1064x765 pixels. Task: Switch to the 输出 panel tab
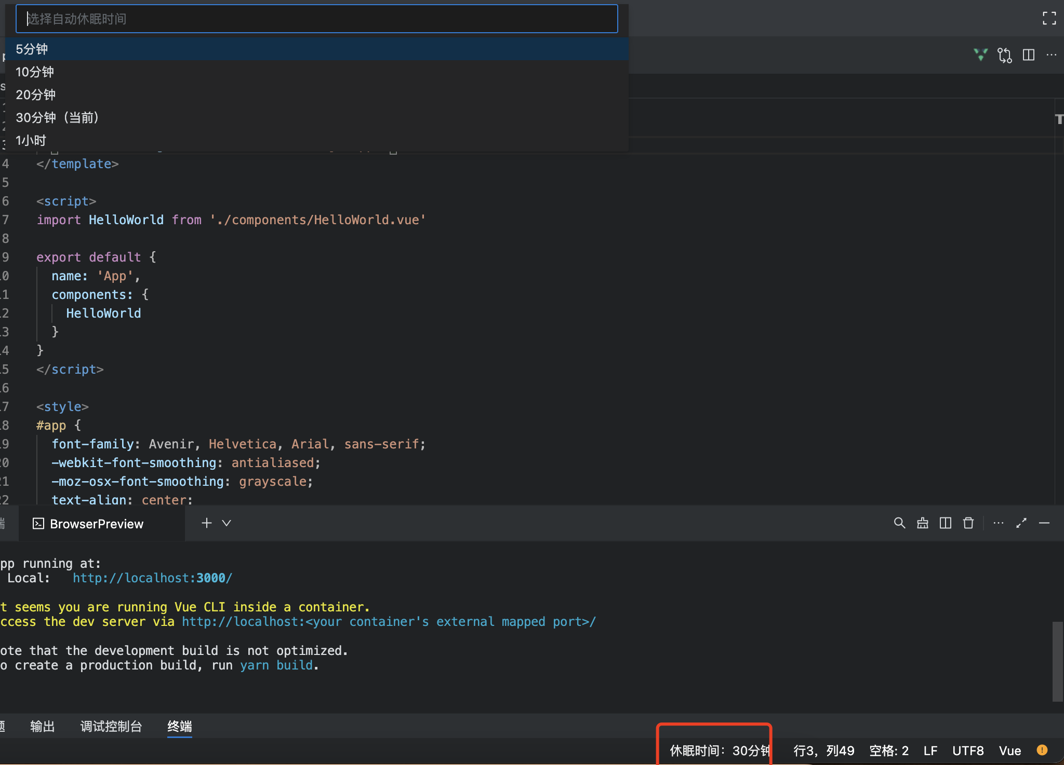click(x=42, y=726)
